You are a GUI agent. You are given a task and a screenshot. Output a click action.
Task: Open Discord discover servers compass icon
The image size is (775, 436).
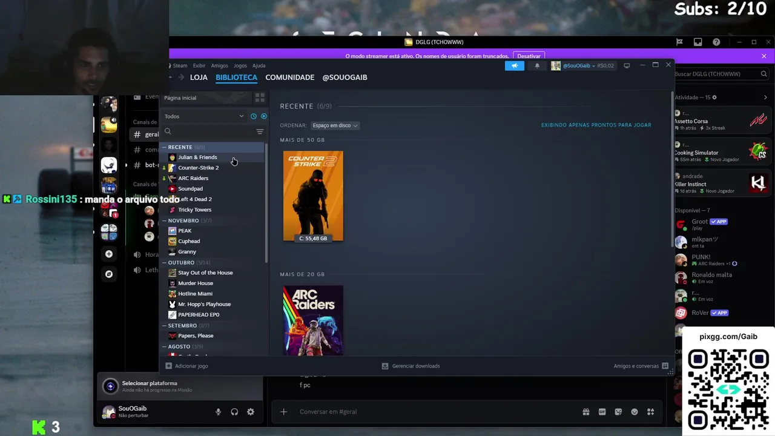click(109, 274)
